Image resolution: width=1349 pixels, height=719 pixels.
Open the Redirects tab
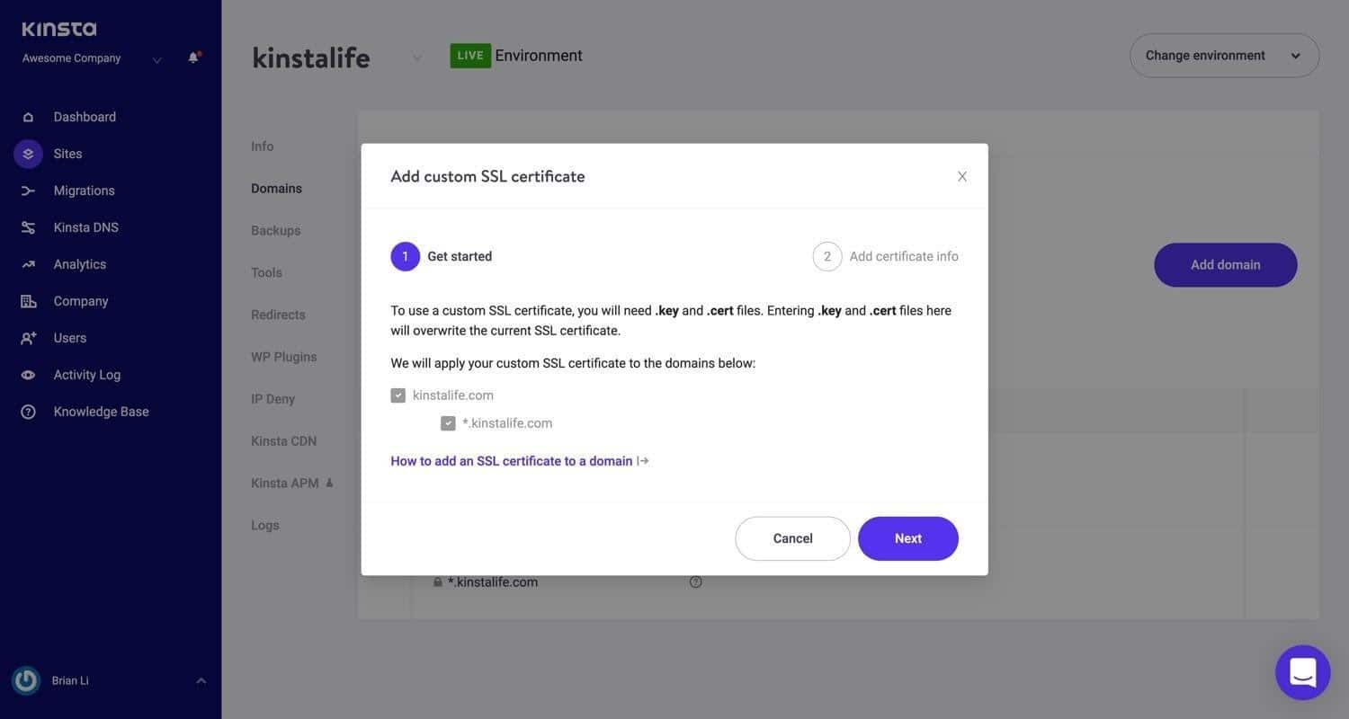point(278,315)
